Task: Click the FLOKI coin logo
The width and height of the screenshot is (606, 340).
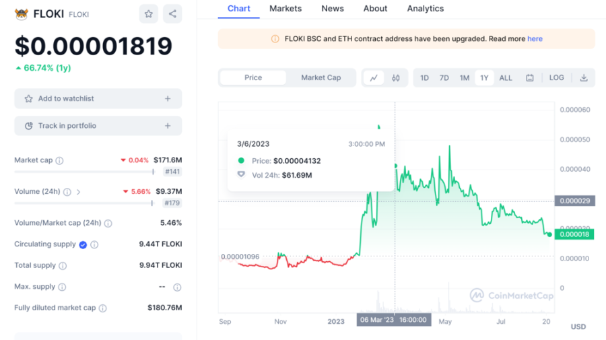Action: (22, 14)
